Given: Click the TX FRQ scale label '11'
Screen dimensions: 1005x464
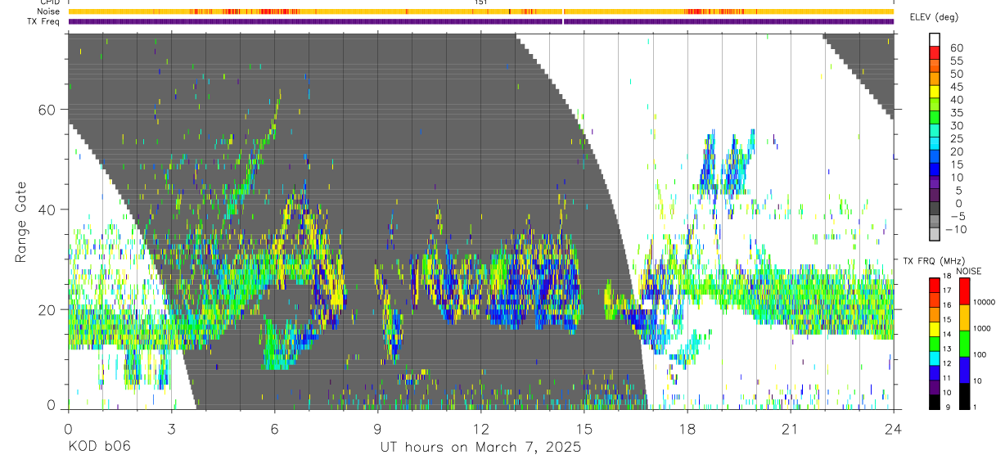Looking at the screenshot, I should coord(947,378).
